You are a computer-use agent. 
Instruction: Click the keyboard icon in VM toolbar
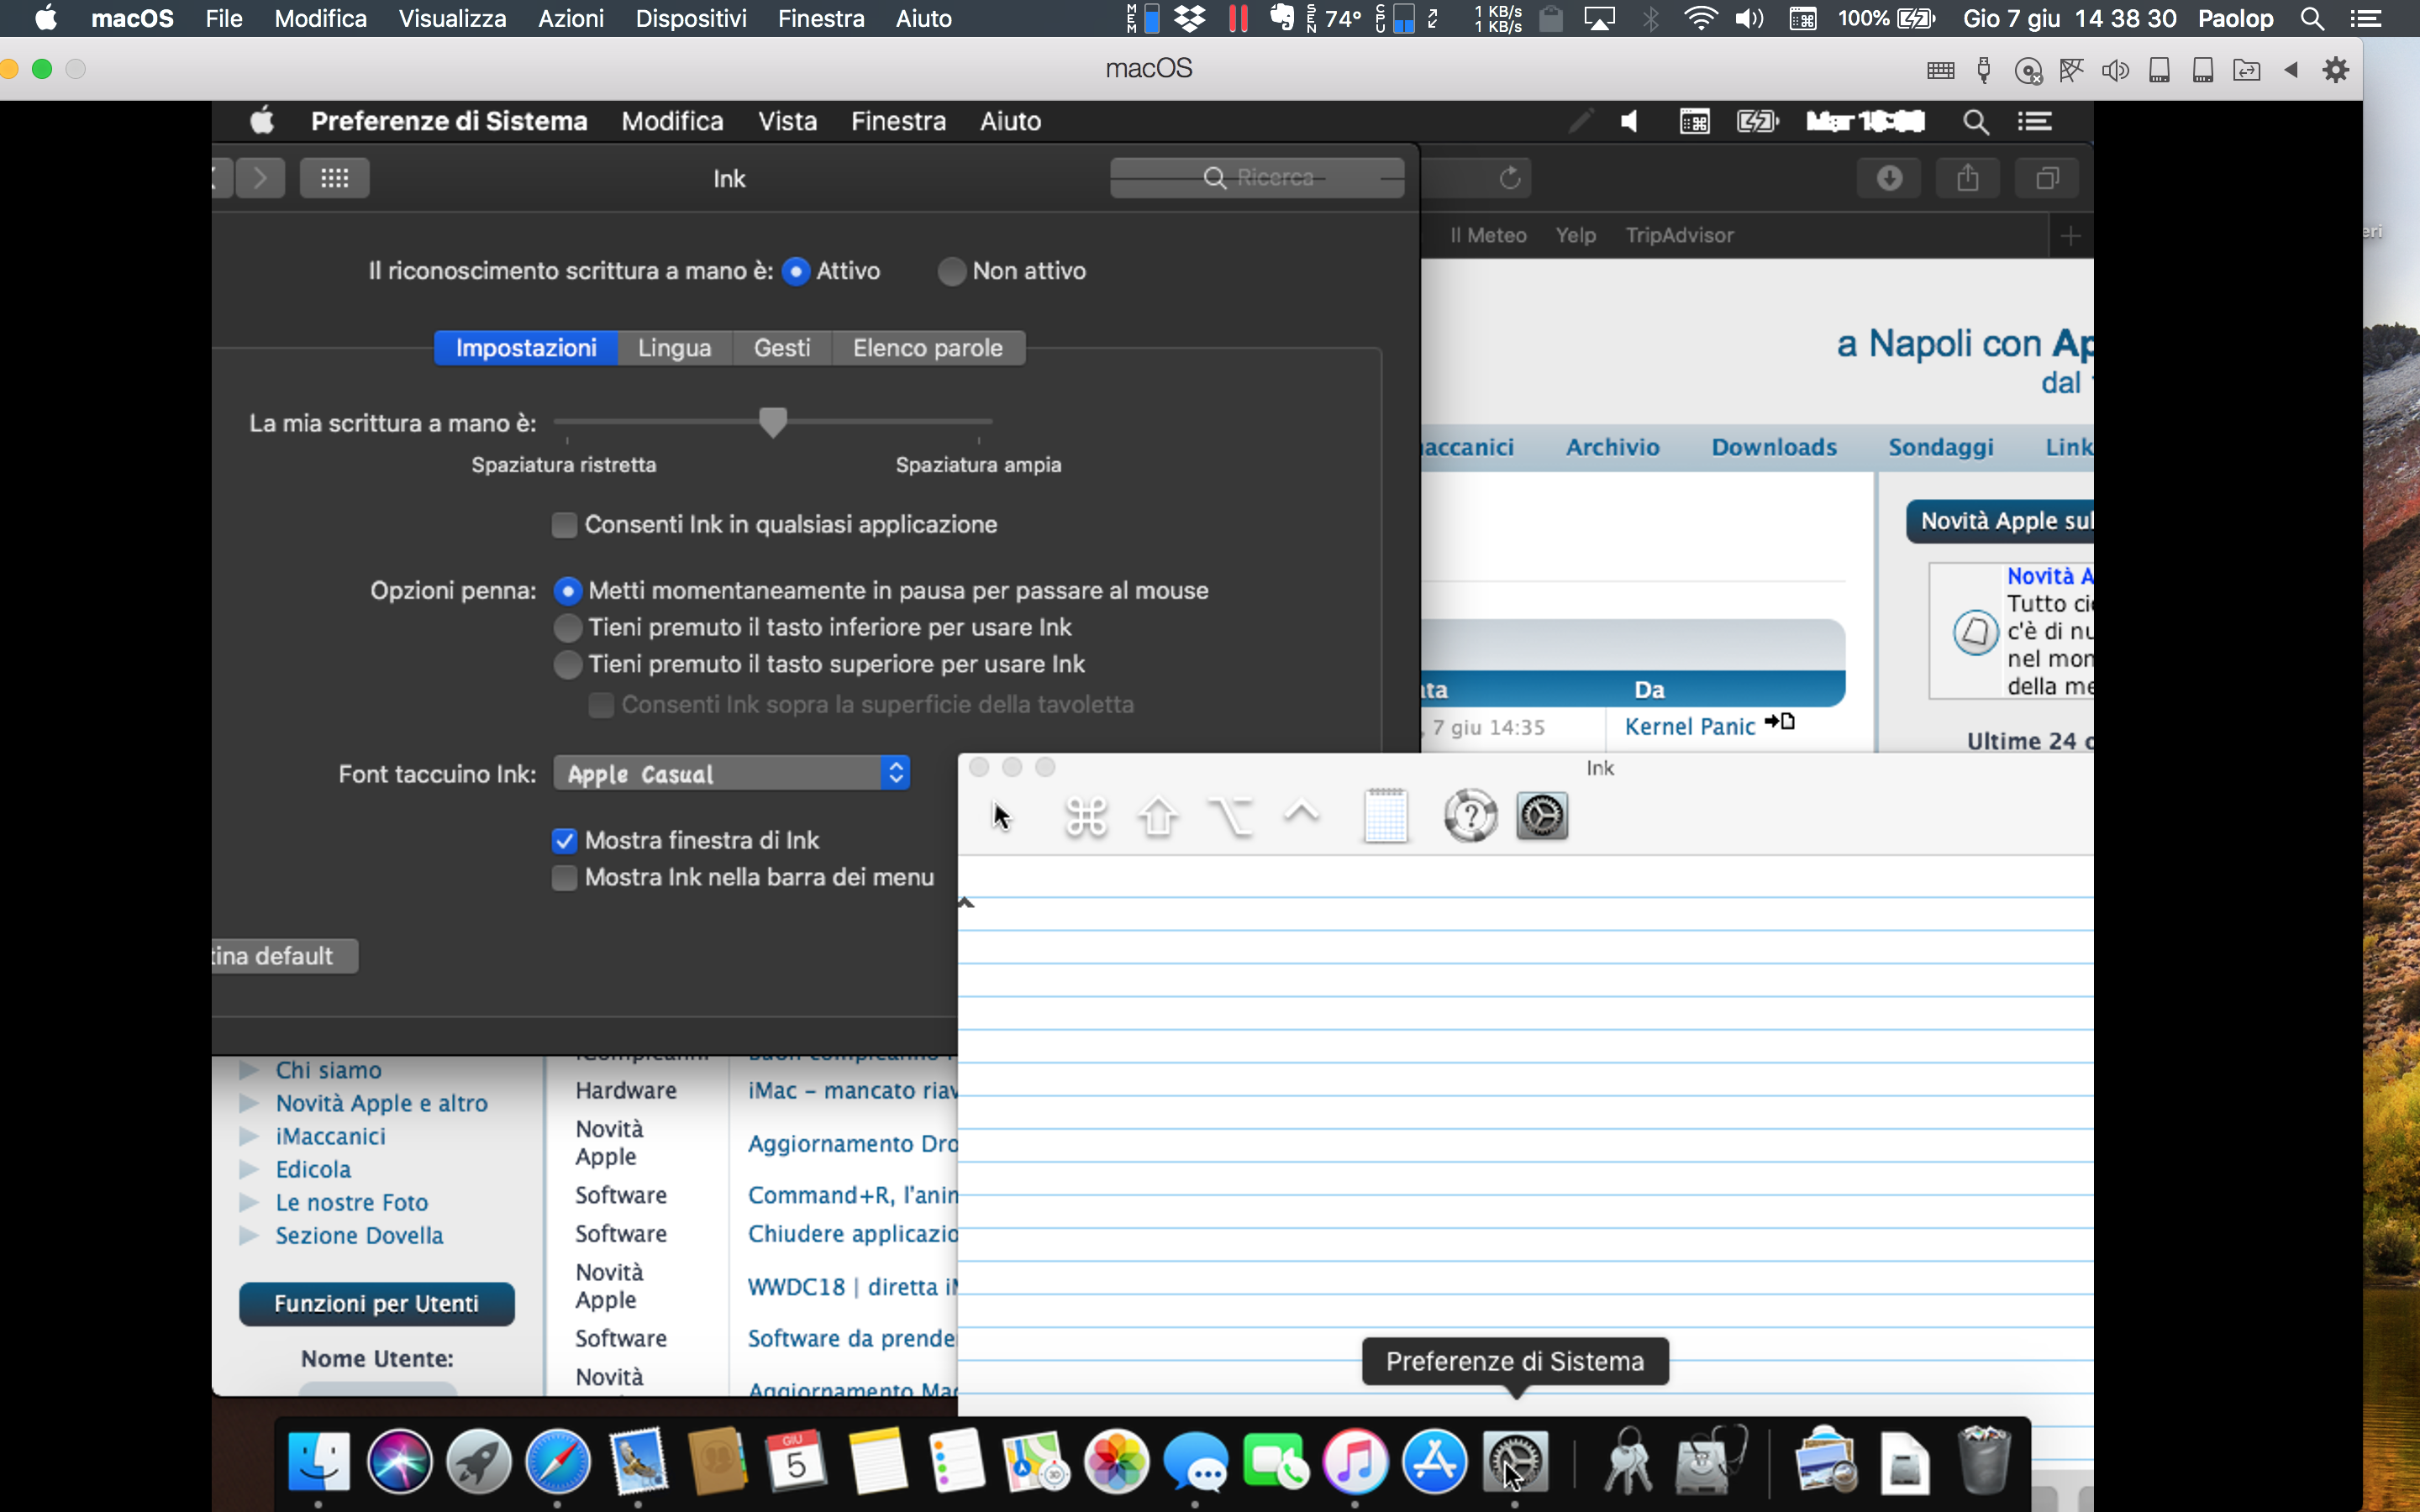click(1940, 70)
